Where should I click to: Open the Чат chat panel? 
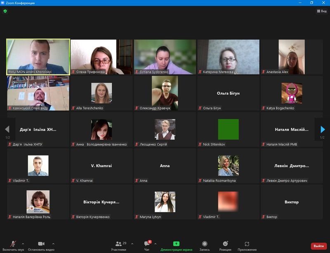(147, 245)
